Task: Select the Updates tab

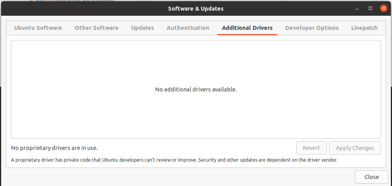Action: coord(143,28)
